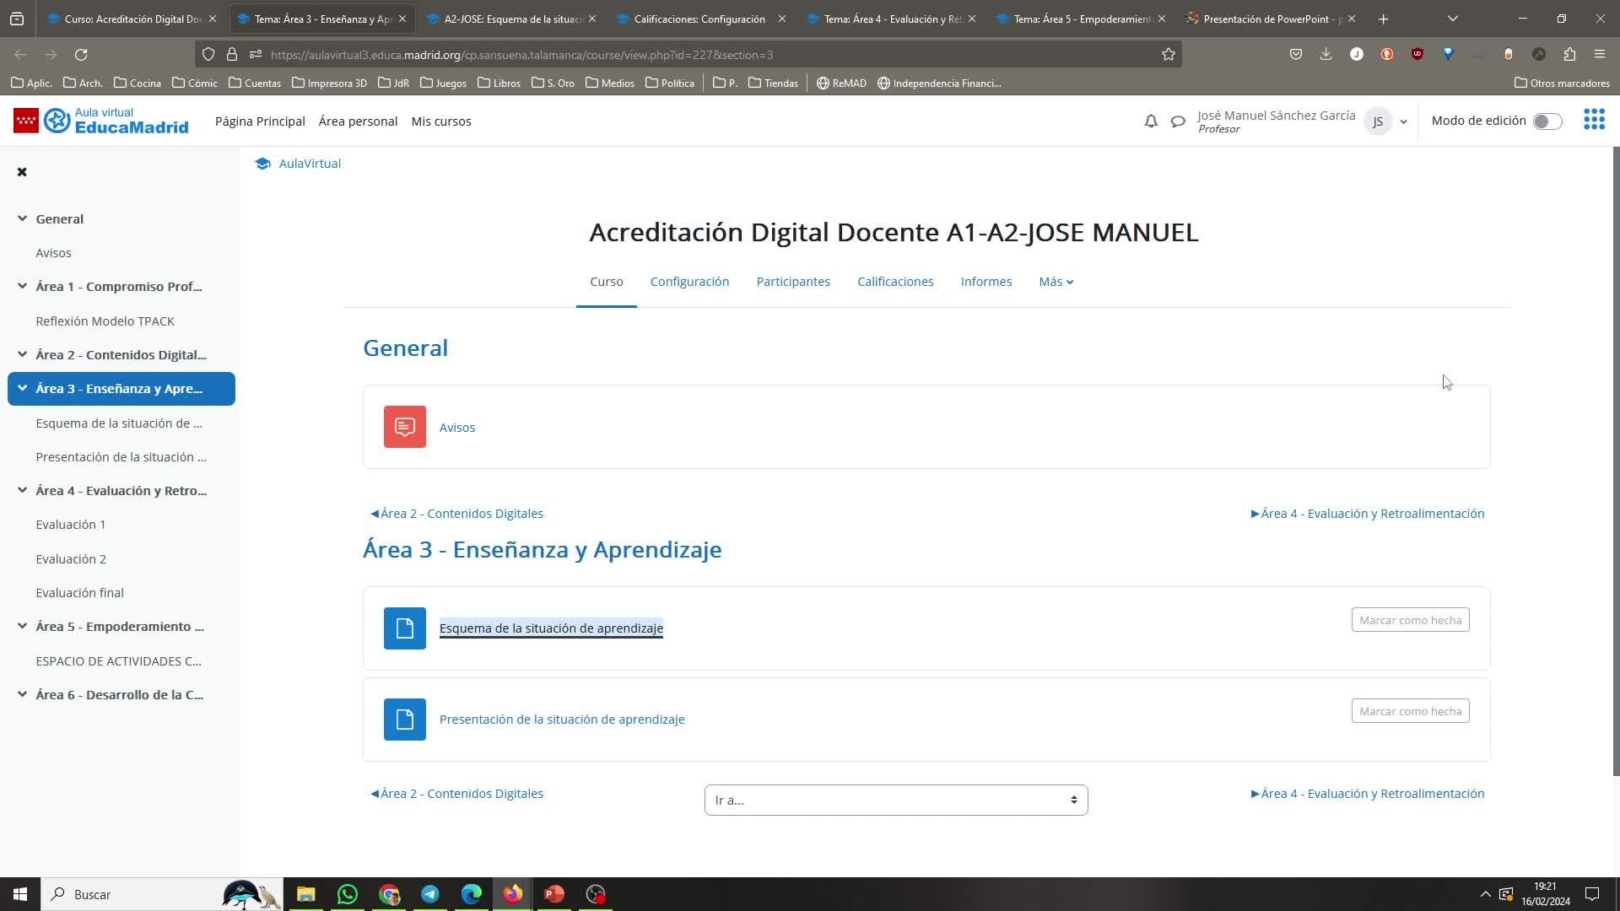Toggle Modo de edición switch
The height and width of the screenshot is (911, 1620).
point(1547,121)
